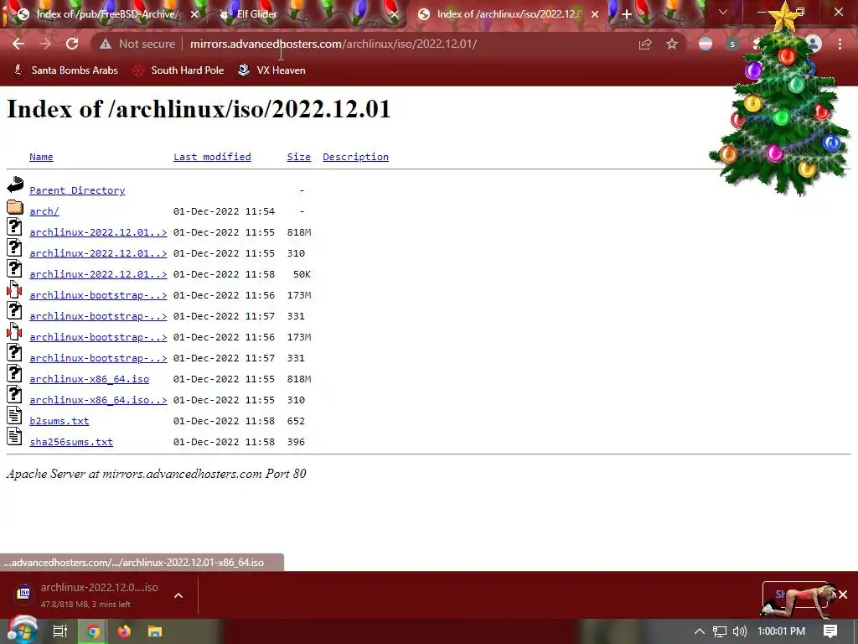Open the 310-byte archlinux-x86_64.iso signature link
This screenshot has width=858, height=644.
pos(98,400)
